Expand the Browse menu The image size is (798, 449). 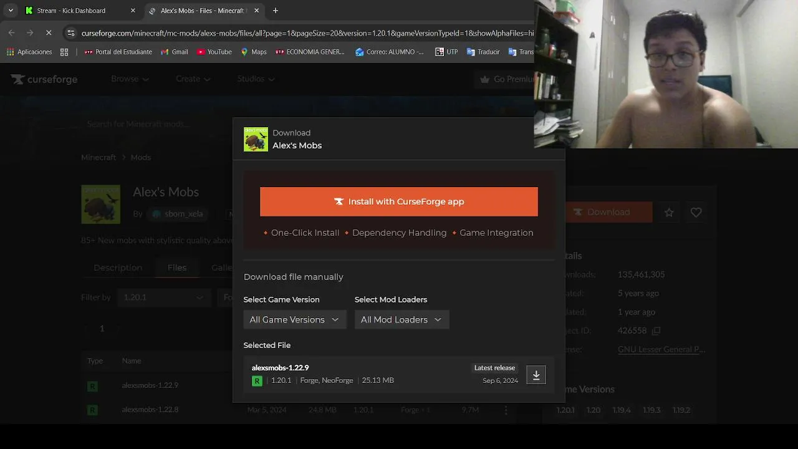[x=130, y=79]
